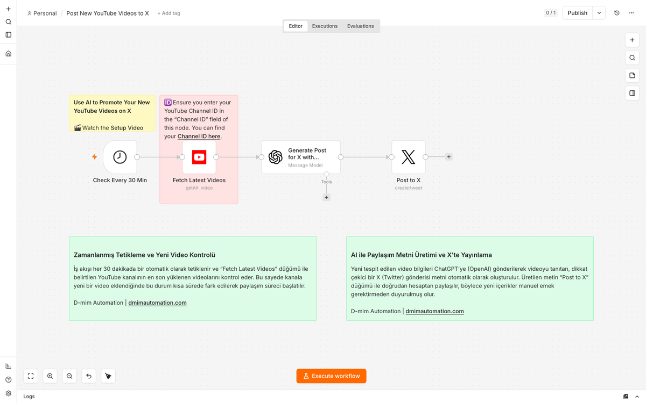
Task: Open dmimautomation.com link in left green note
Action: point(157,303)
